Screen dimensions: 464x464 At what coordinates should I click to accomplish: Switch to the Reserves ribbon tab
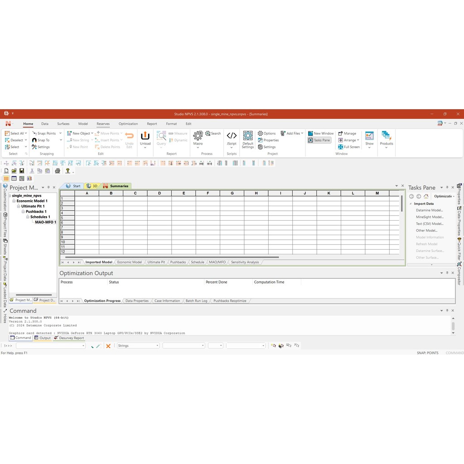pyautogui.click(x=103, y=124)
